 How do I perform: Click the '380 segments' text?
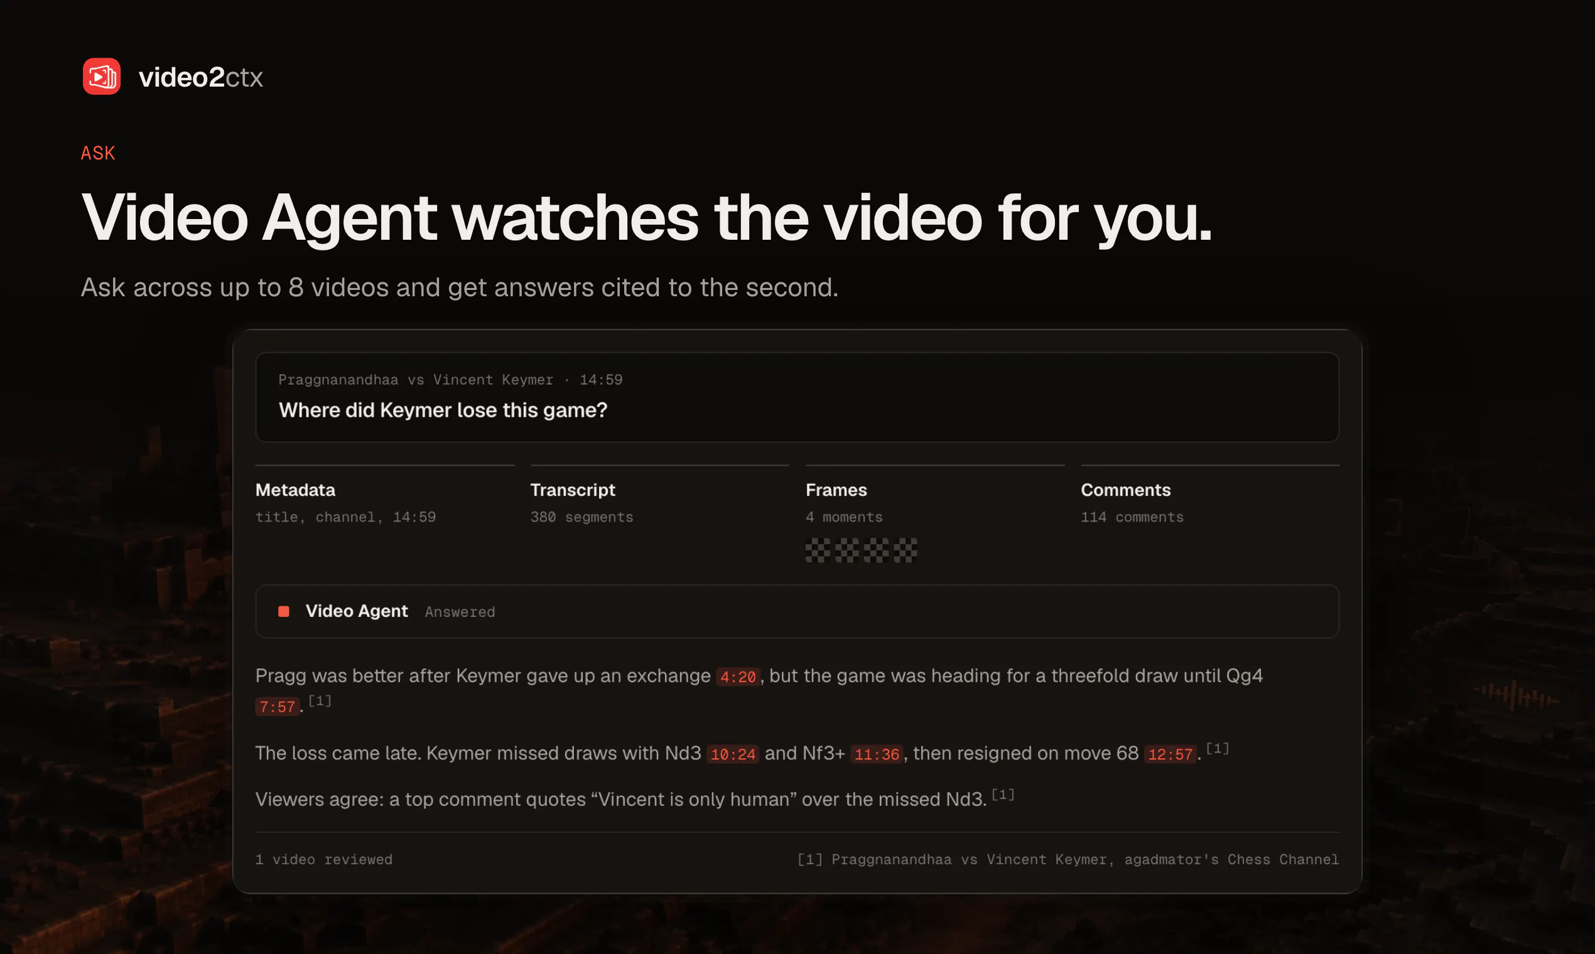pos(581,517)
